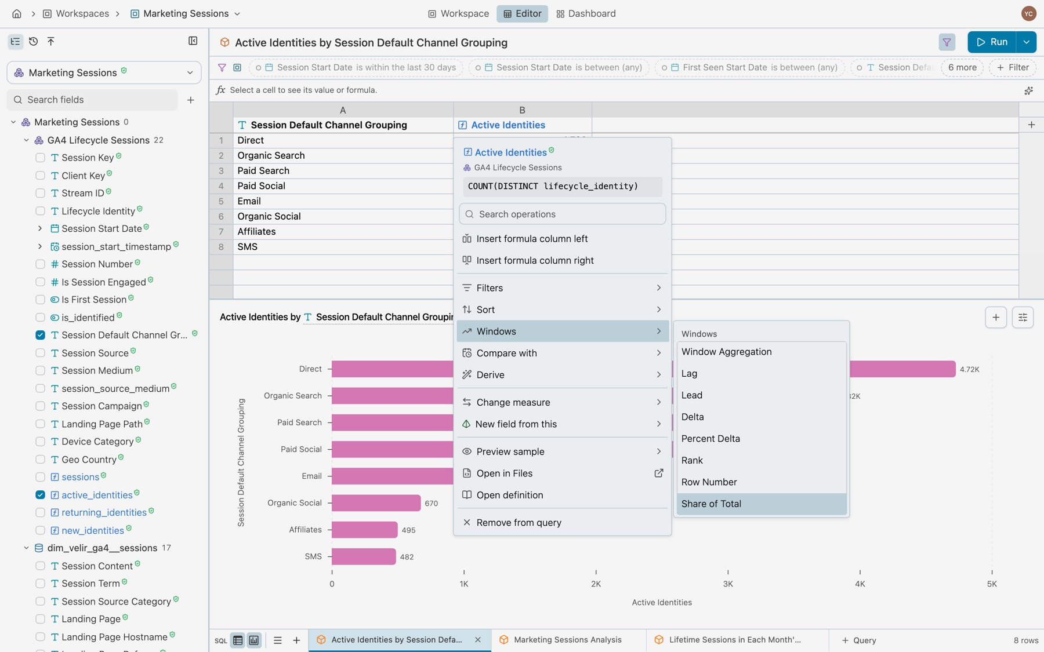This screenshot has height=652, width=1044.
Task: Choose Rank from the Windows submenu
Action: point(762,460)
